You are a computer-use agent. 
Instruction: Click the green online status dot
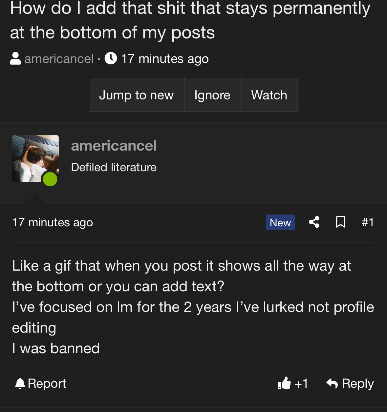point(50,179)
